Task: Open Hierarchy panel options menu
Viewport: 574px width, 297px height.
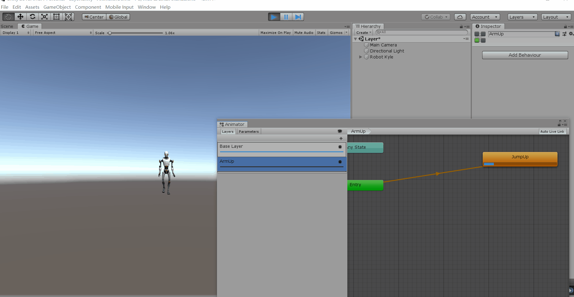Action: point(467,27)
